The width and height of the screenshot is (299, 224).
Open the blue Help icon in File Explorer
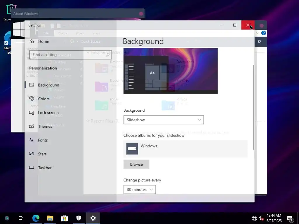(x=264, y=33)
